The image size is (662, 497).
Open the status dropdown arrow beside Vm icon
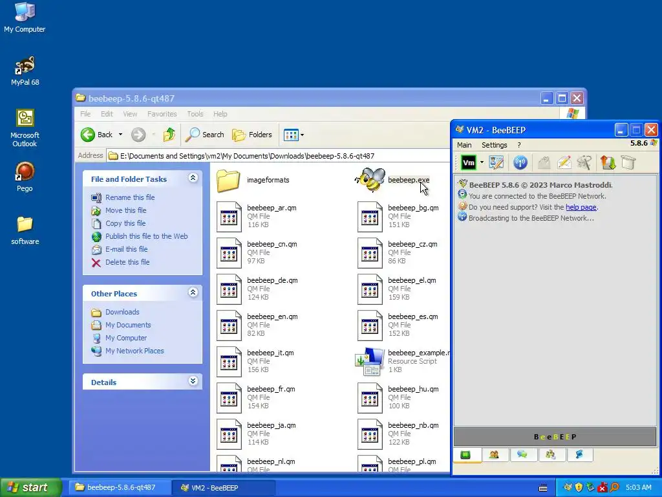coord(482,162)
